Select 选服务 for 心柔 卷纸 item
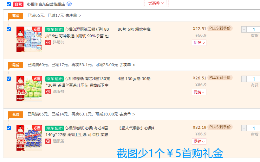This screenshot has height=162, width=260. pyautogui.click(x=59, y=141)
